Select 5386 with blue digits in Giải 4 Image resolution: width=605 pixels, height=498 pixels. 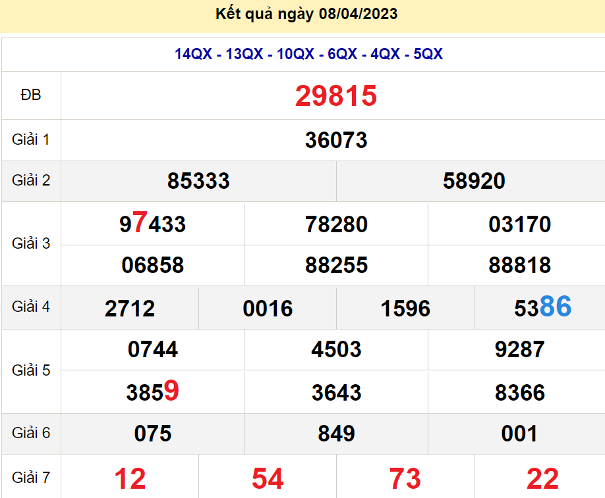tap(540, 308)
